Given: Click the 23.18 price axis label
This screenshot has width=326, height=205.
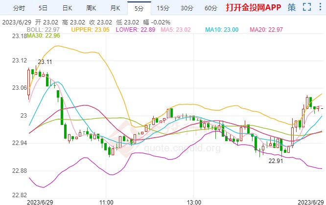Looking at the screenshot, I should coord(20,36).
